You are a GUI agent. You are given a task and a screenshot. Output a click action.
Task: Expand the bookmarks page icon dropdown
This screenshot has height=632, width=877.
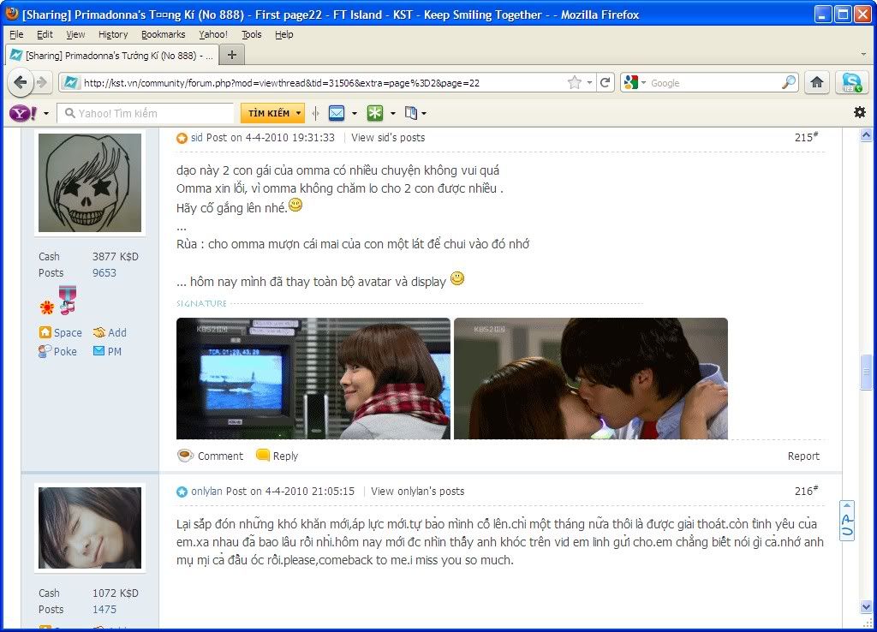pyautogui.click(x=424, y=113)
